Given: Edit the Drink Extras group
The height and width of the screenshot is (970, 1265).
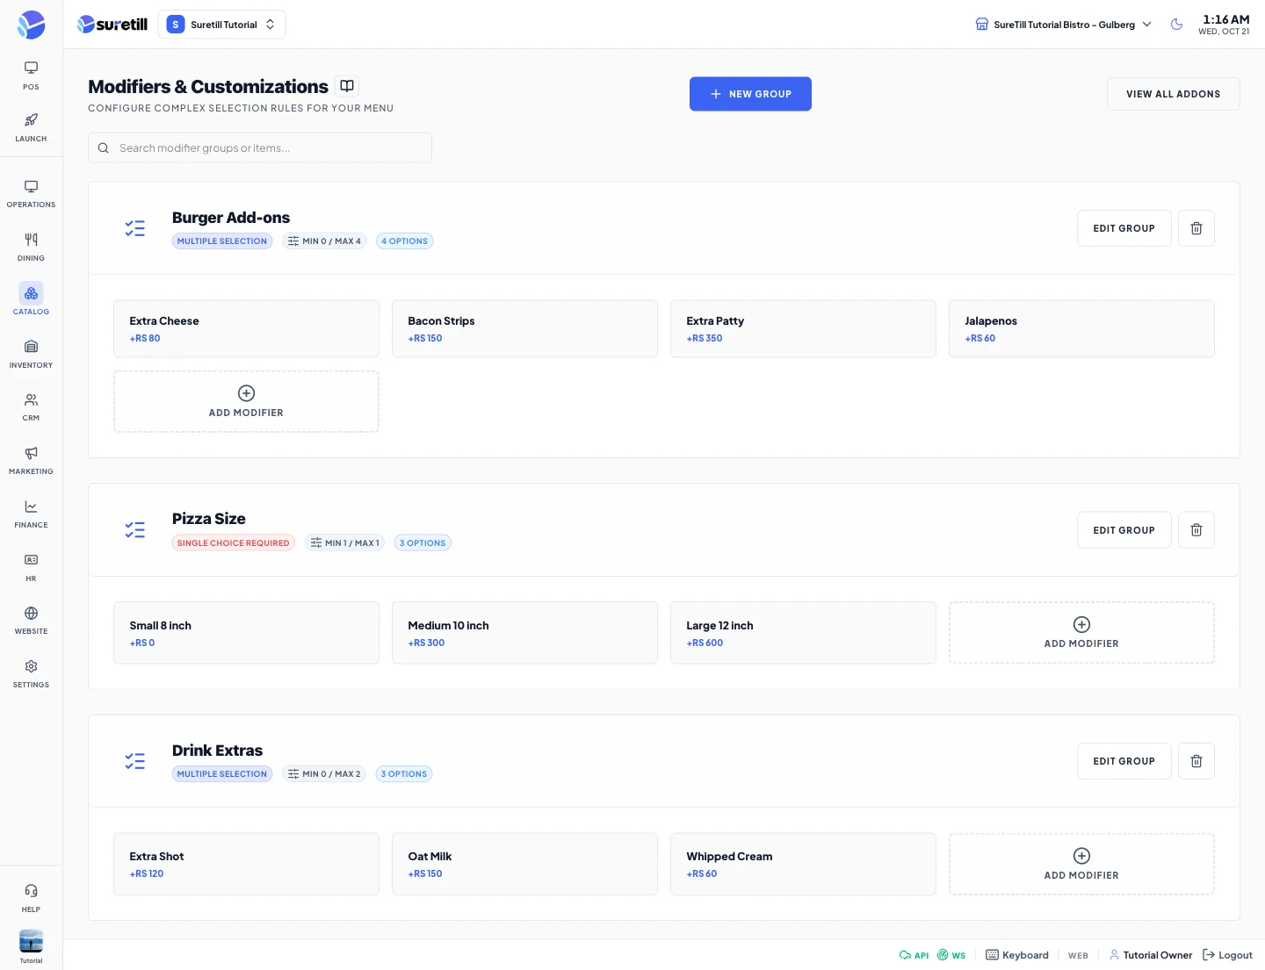Looking at the screenshot, I should click(1124, 761).
